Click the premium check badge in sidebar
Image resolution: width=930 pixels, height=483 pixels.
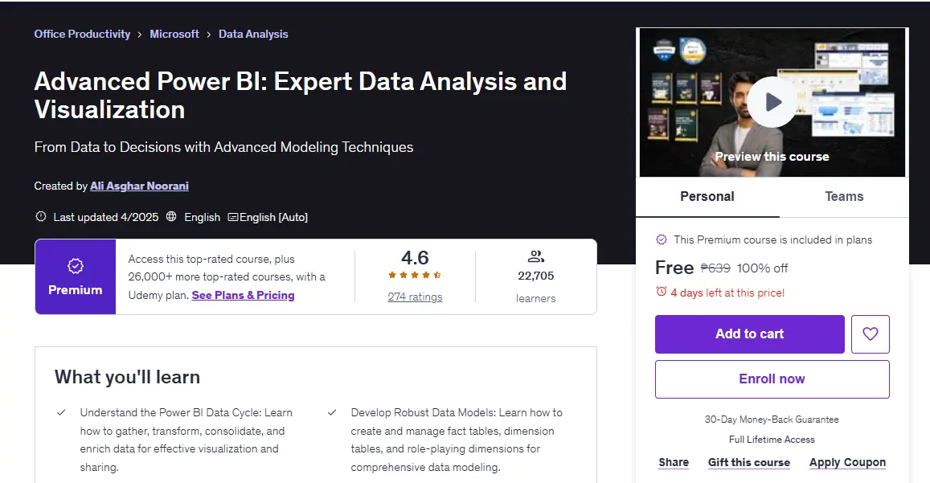pyautogui.click(x=662, y=239)
